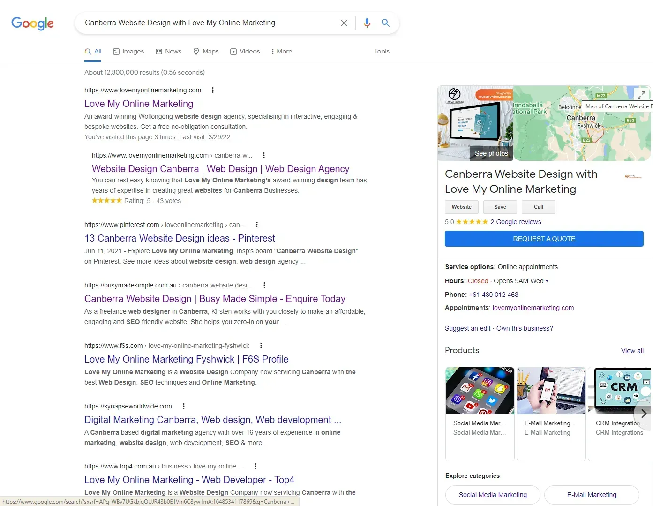The width and height of the screenshot is (653, 506).
Task: Open the More search menu
Action: 282,52
